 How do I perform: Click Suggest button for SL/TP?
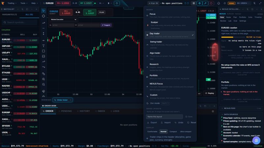(x=106, y=25)
